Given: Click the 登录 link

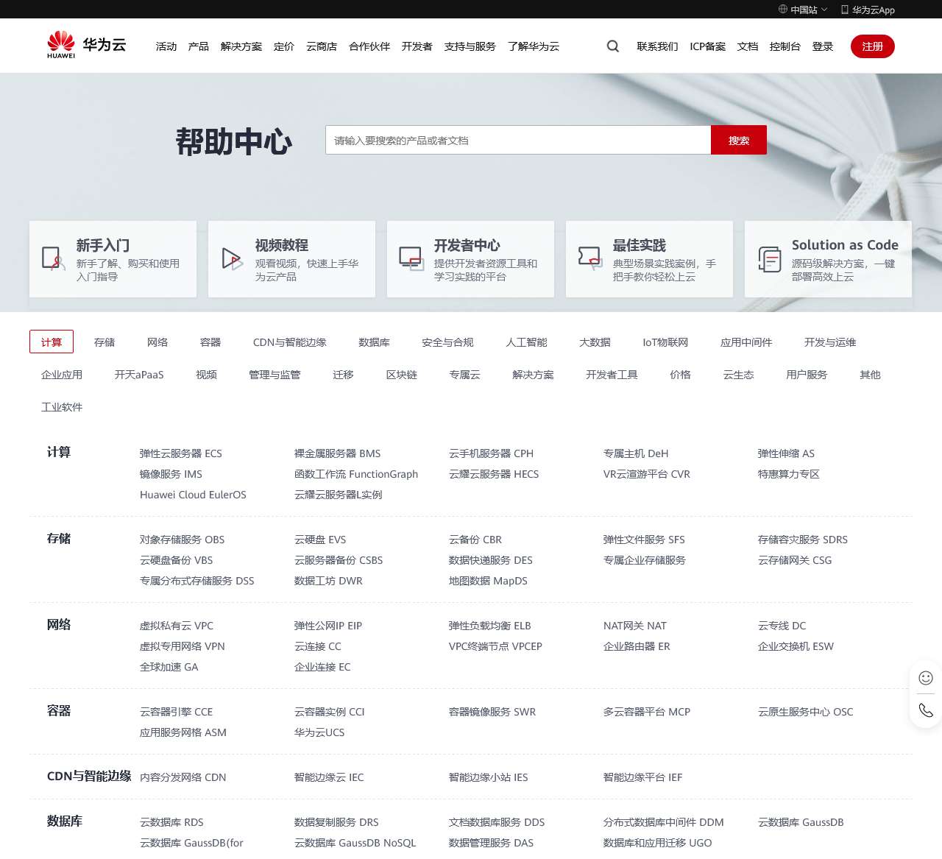Looking at the screenshot, I should coord(823,46).
